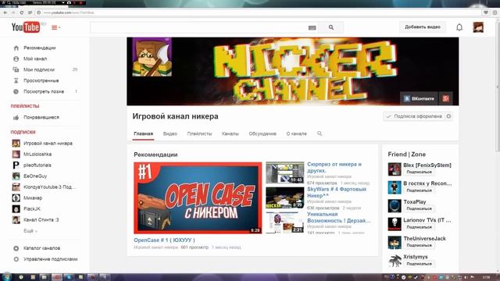Open the Обсуждение tab
This screenshot has width=500, height=281.
tap(262, 133)
